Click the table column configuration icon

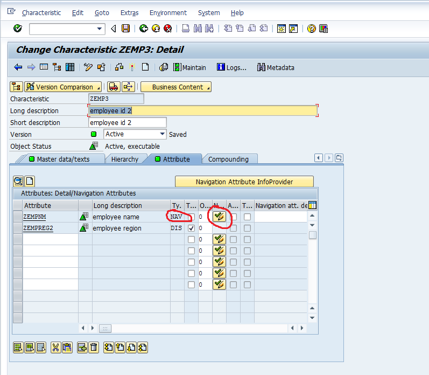pos(312,205)
